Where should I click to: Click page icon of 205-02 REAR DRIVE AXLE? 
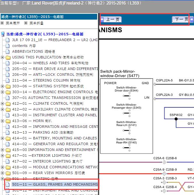tap(8, 69)
